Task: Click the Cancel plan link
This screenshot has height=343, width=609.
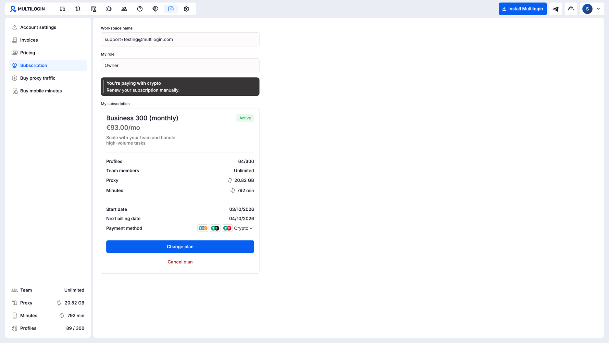Action: pos(180,262)
